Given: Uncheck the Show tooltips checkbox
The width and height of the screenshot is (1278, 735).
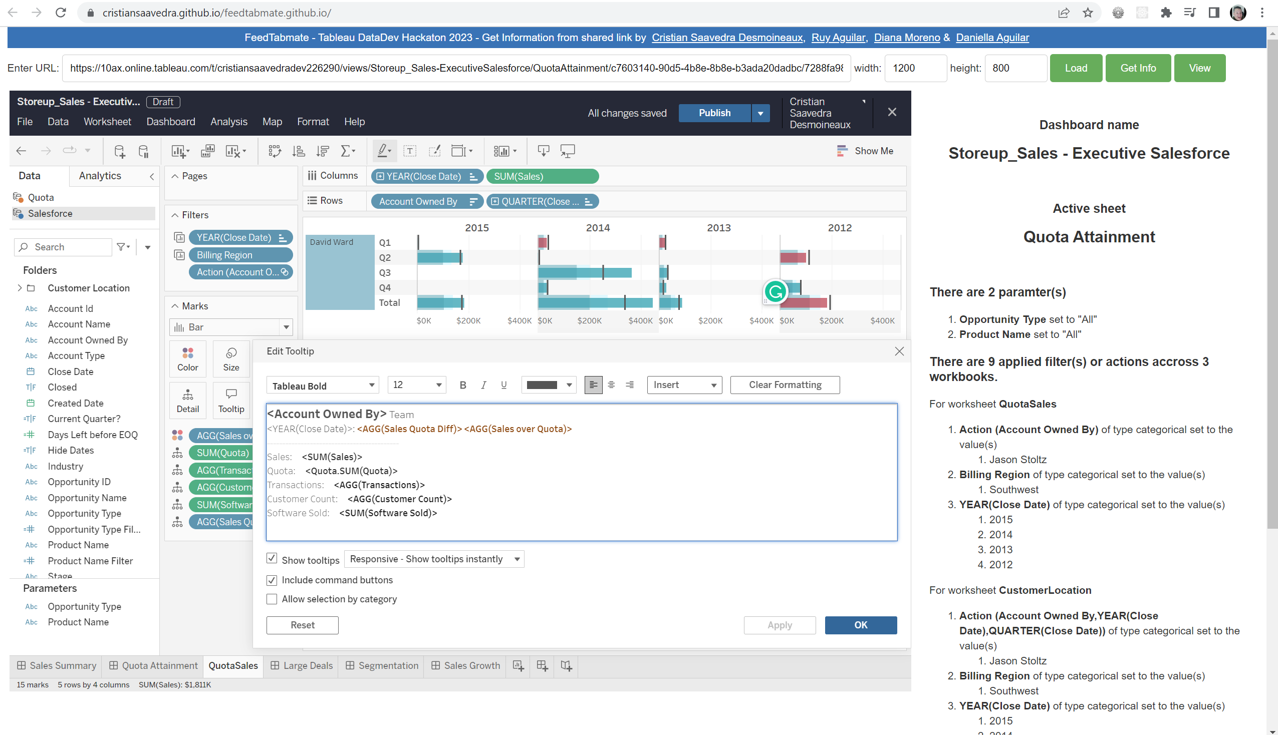Looking at the screenshot, I should coord(272,559).
